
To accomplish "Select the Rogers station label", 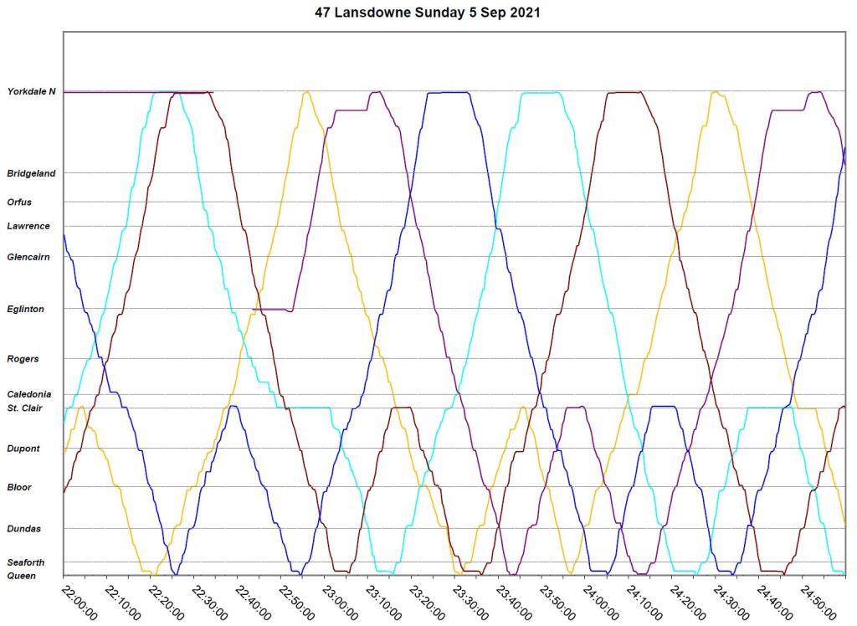I will point(23,359).
